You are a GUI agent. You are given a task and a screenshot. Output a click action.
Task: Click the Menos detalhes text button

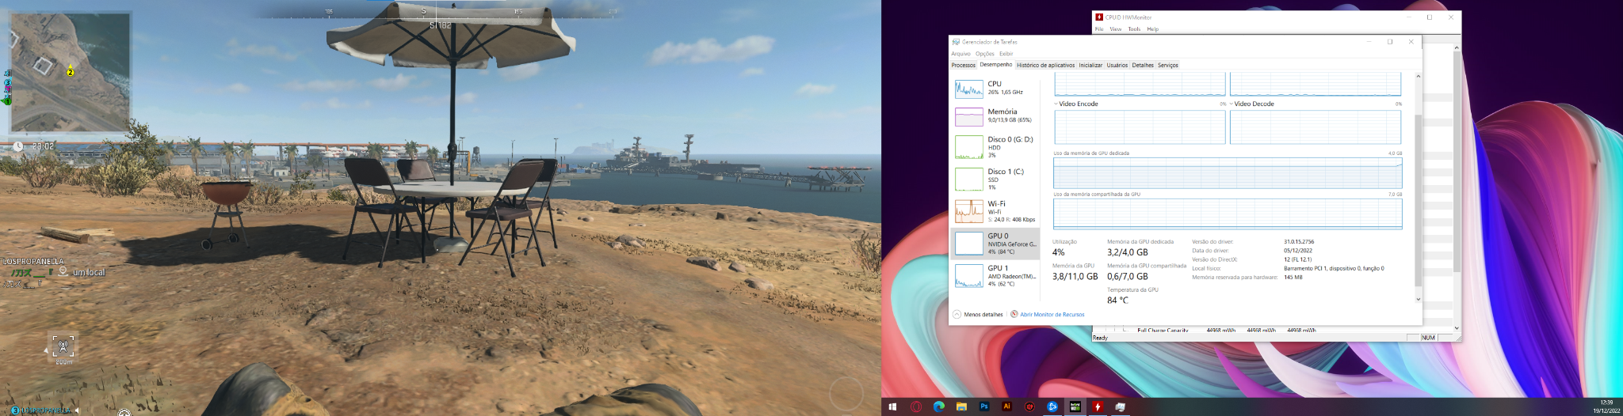[x=983, y=314]
